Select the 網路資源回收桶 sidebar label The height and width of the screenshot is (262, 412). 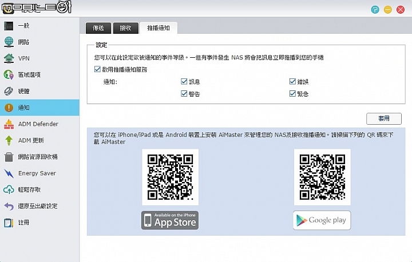(x=38, y=157)
